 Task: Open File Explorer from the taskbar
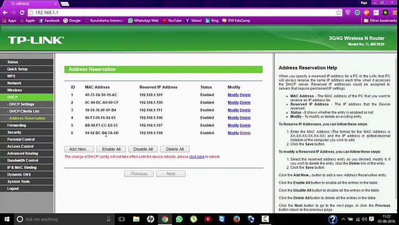(x=136, y=219)
